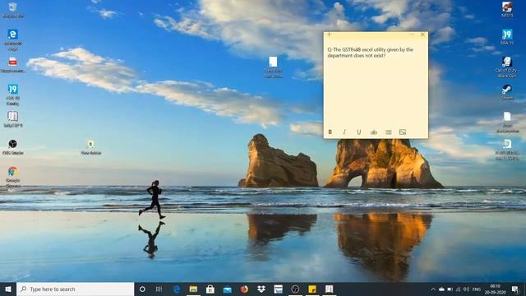526x296 pixels.
Task: Open the Mail app from the taskbar
Action: 227,289
